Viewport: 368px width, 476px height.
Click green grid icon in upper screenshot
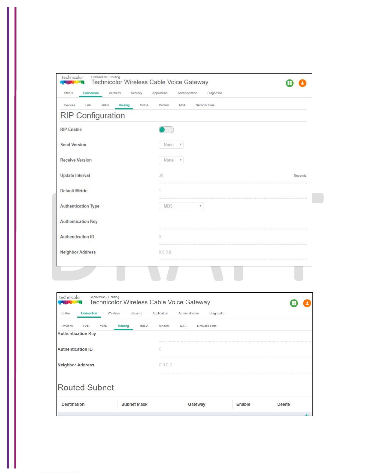[290, 83]
